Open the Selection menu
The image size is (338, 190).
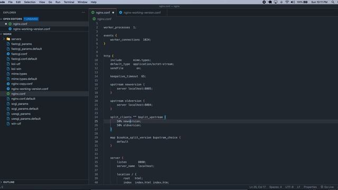click(30, 2)
